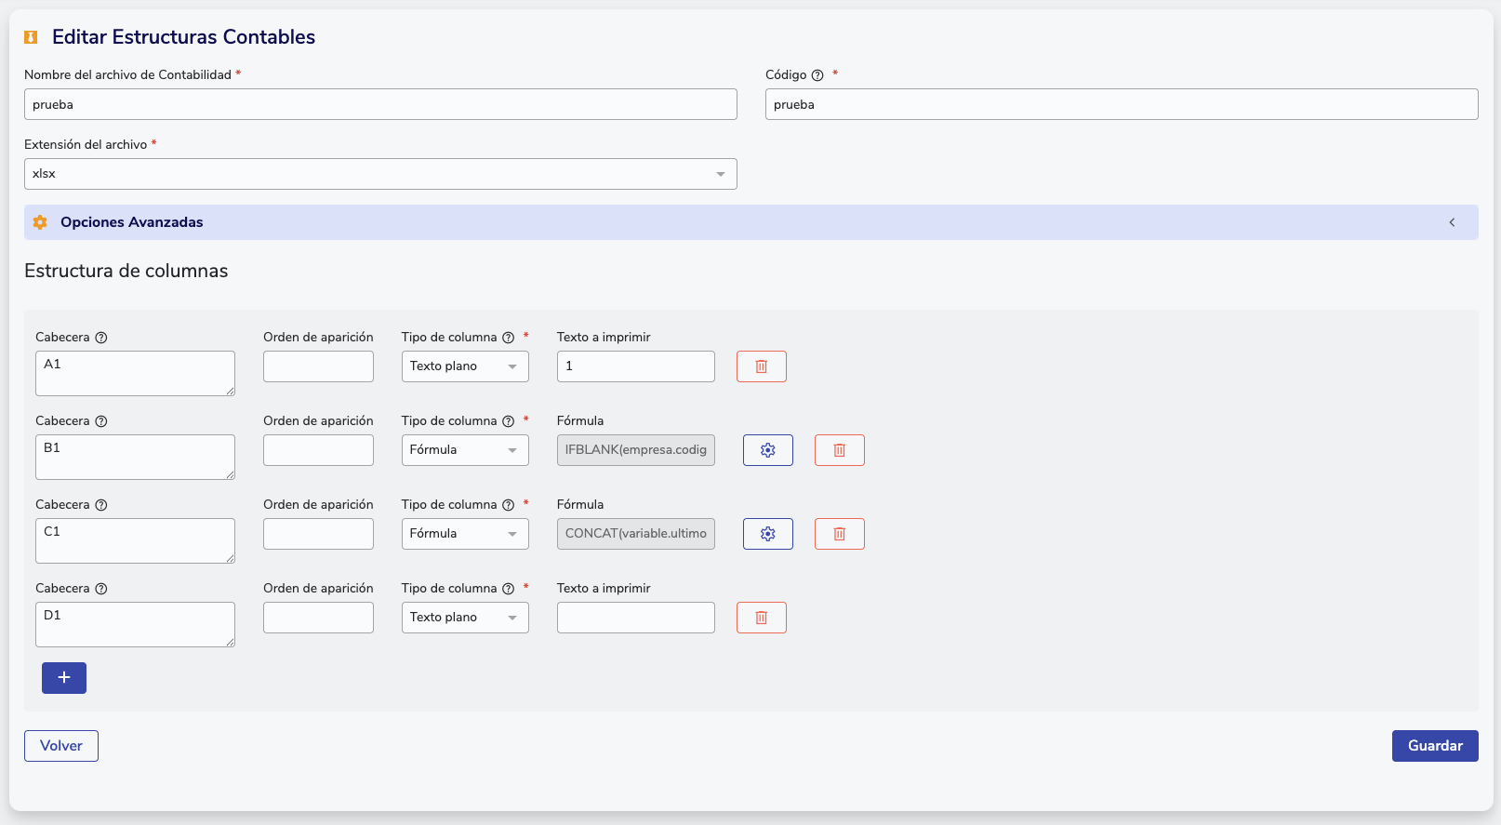Add a new column with plus button
This screenshot has width=1501, height=825.
coord(64,678)
